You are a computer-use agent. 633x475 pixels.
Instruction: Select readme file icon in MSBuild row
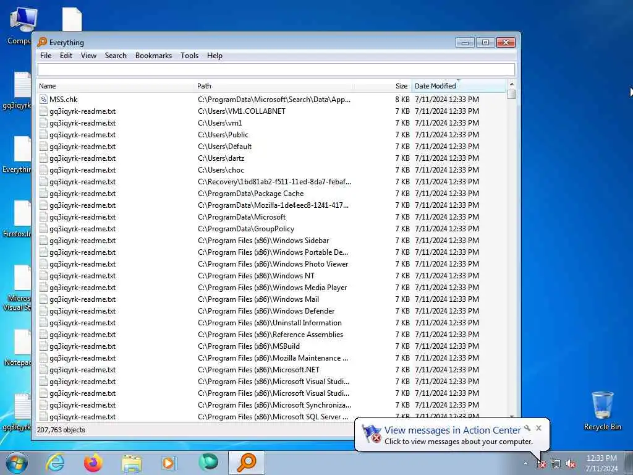pos(44,346)
